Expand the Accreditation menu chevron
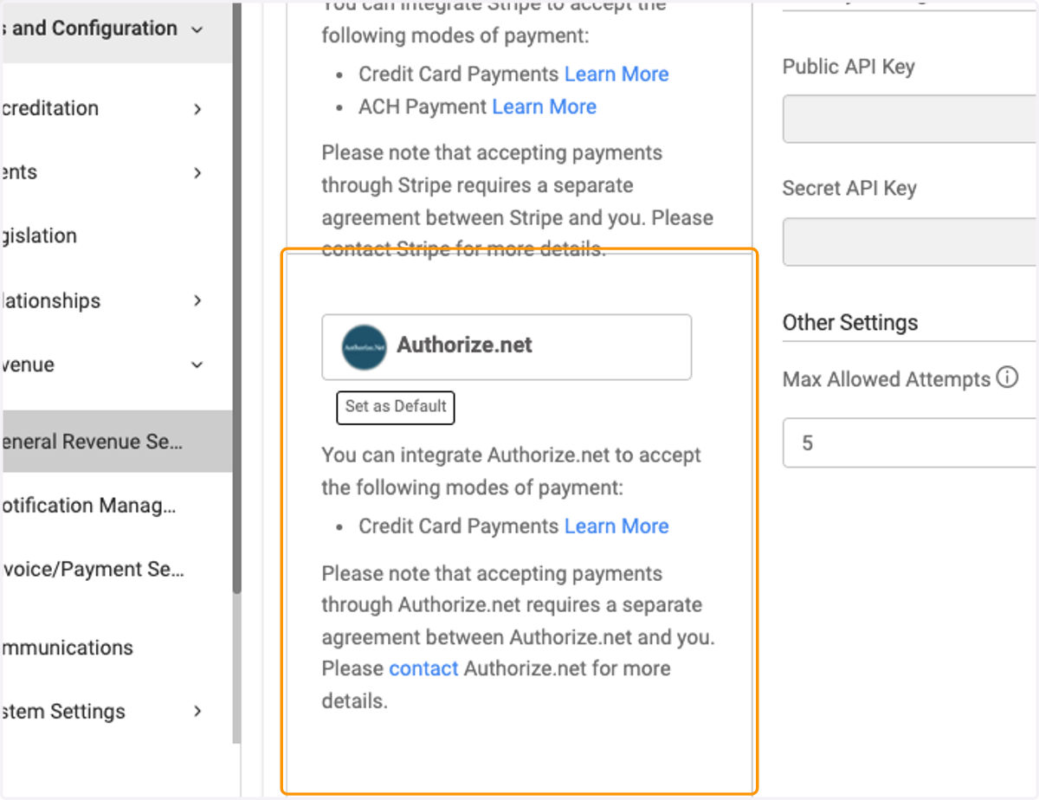This screenshot has height=800, width=1039. click(197, 109)
